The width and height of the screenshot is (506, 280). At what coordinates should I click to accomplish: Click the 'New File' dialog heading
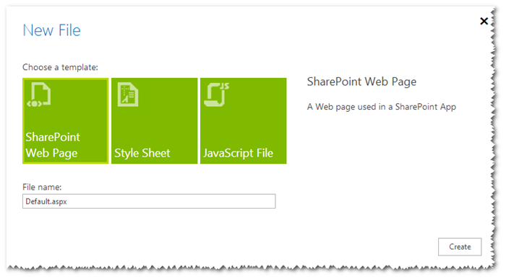[x=51, y=30]
